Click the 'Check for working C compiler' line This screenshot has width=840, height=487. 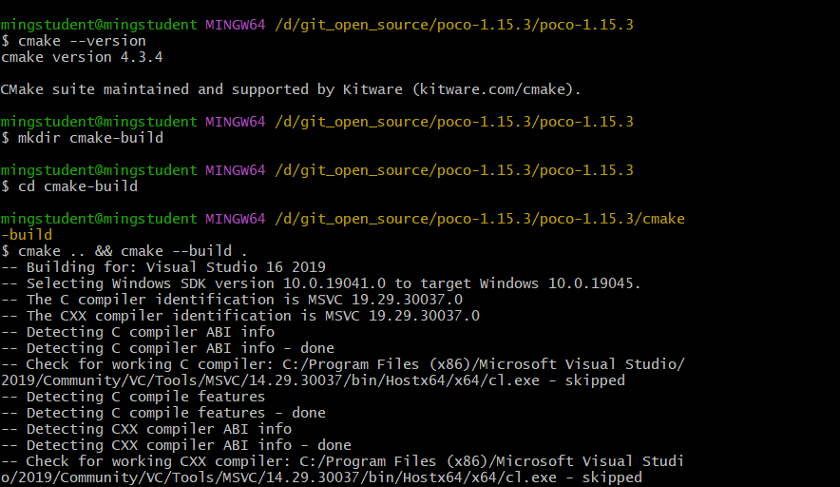[343, 372]
